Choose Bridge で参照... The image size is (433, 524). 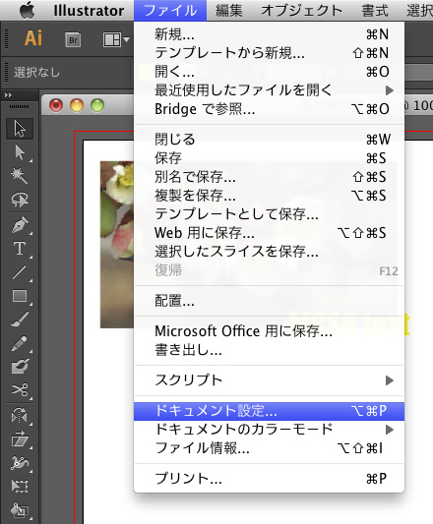(269, 109)
